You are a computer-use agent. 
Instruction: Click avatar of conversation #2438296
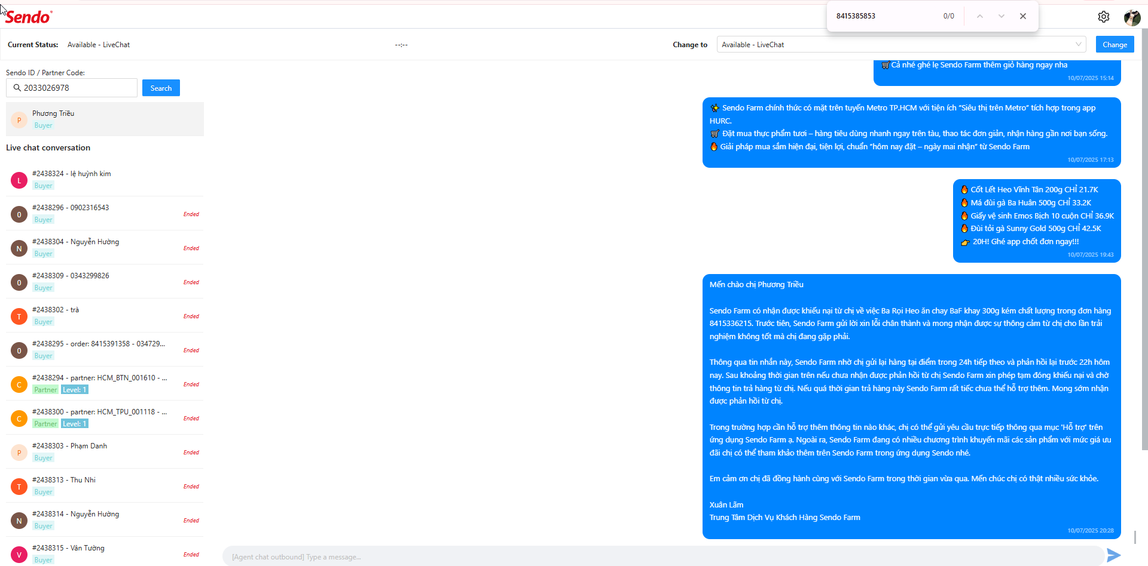click(x=19, y=214)
